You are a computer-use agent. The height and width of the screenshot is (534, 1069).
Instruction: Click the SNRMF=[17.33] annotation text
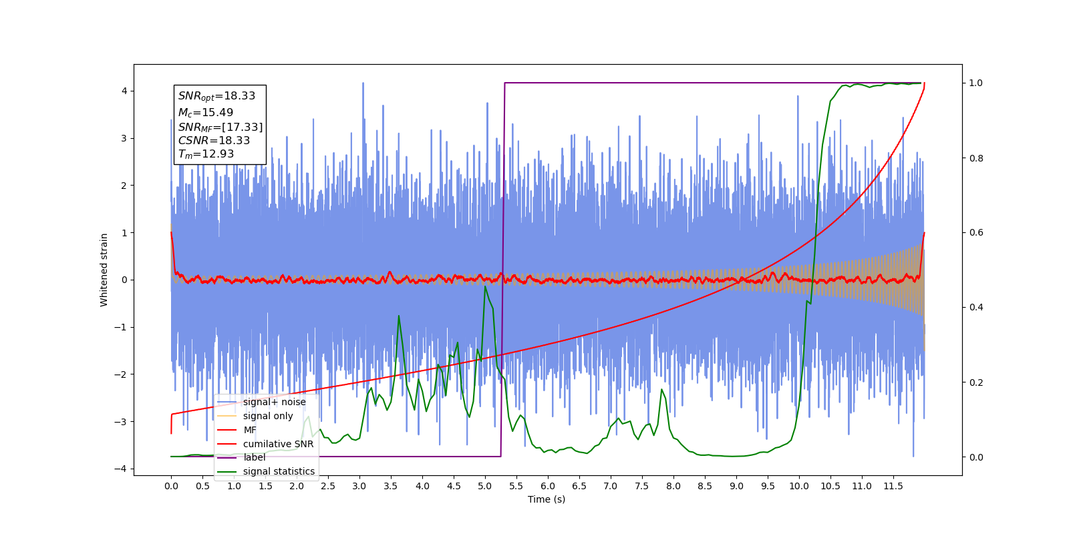pyautogui.click(x=220, y=127)
